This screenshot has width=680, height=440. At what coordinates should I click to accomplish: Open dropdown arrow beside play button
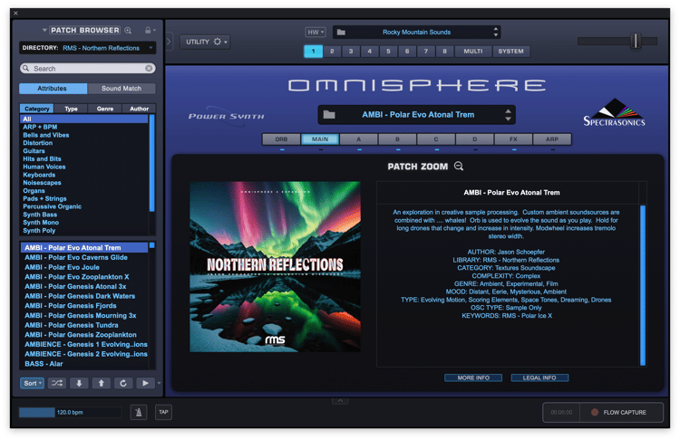tap(159, 383)
